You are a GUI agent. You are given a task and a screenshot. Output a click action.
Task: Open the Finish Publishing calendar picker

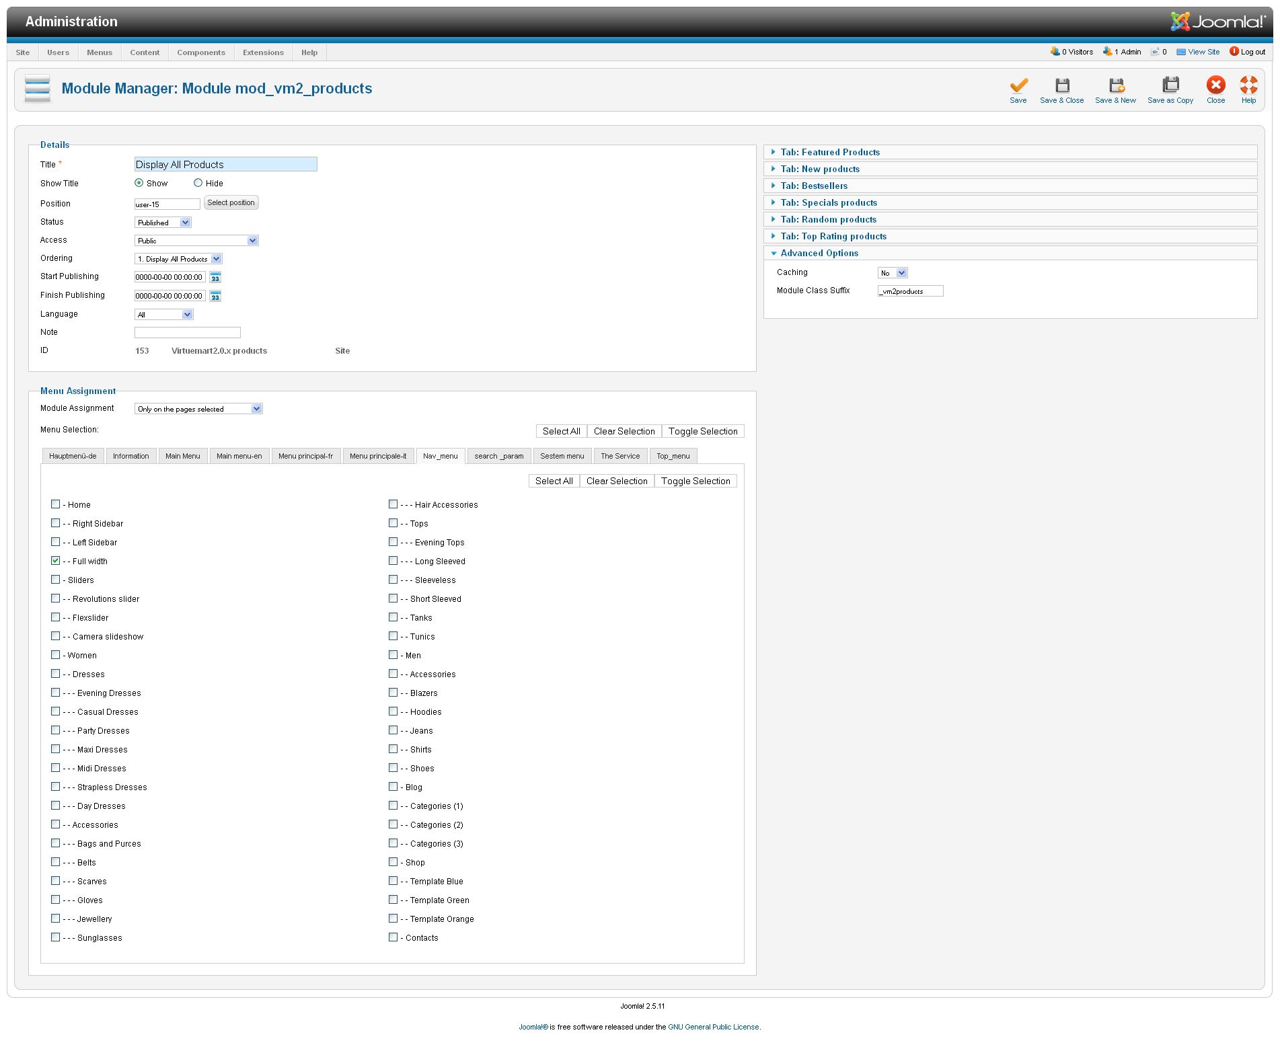215,296
